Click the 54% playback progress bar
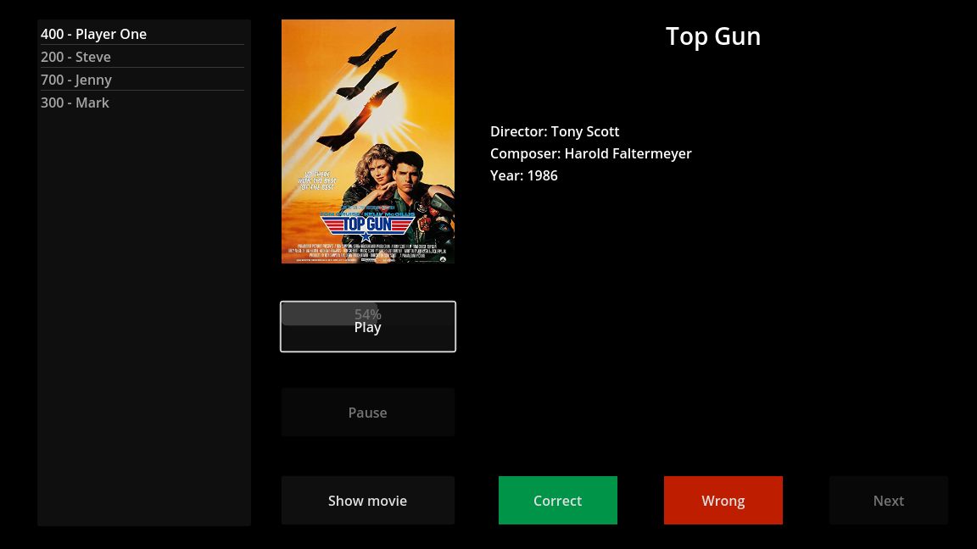977x549 pixels. tap(367, 314)
